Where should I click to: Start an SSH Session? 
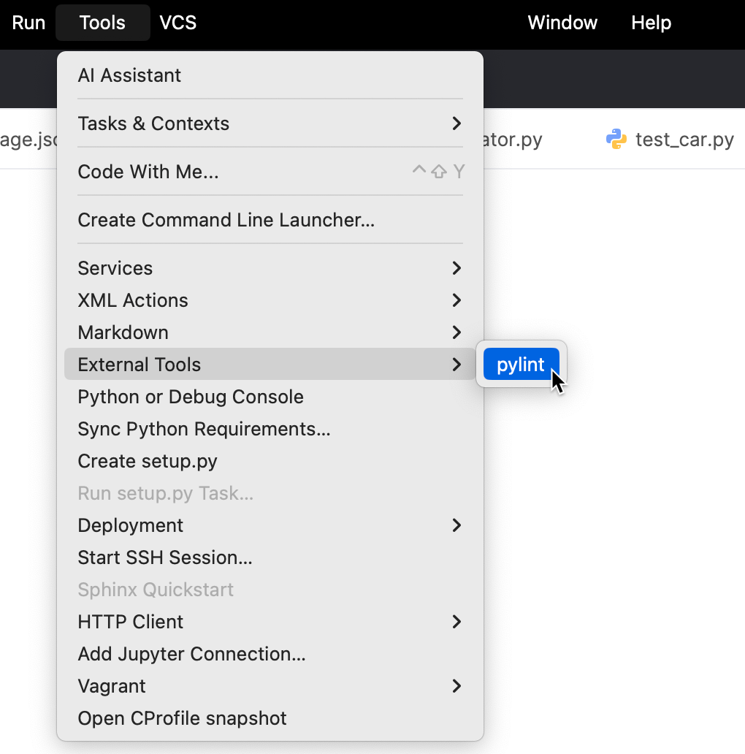coord(164,557)
